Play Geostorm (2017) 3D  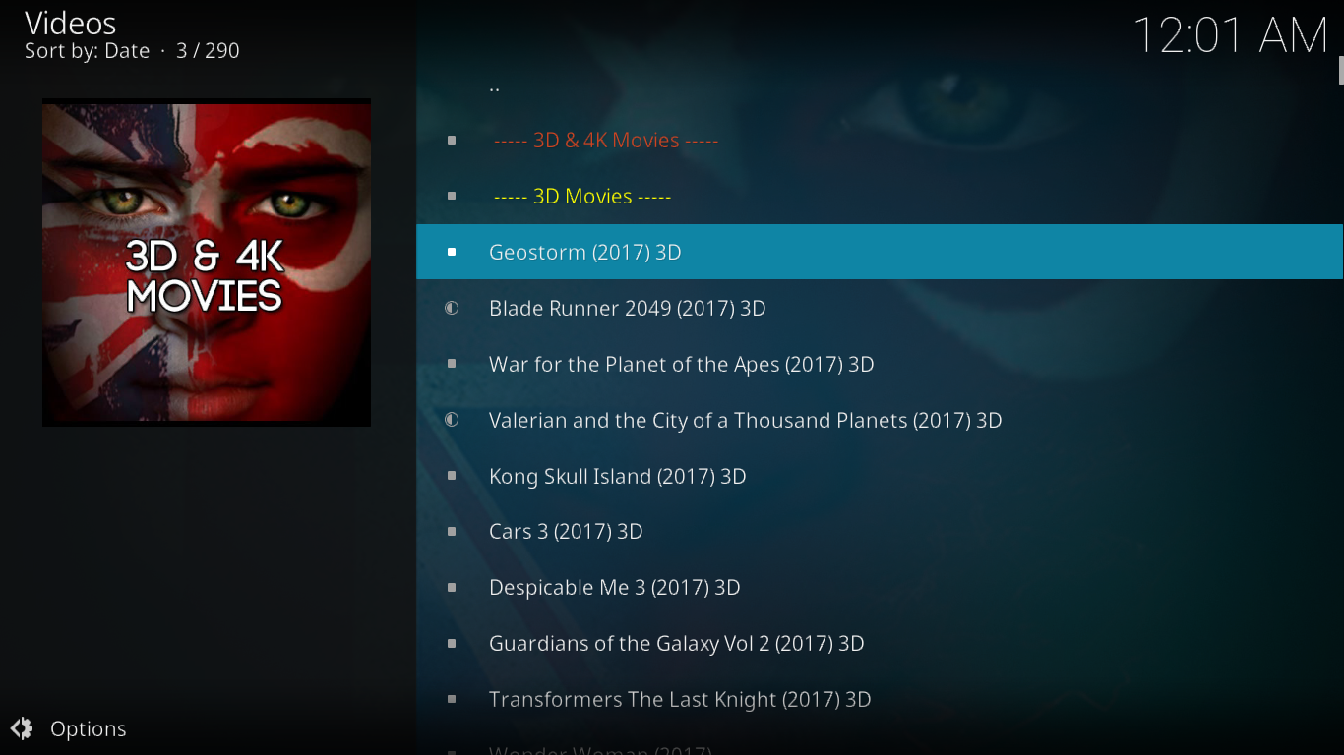tap(880, 252)
